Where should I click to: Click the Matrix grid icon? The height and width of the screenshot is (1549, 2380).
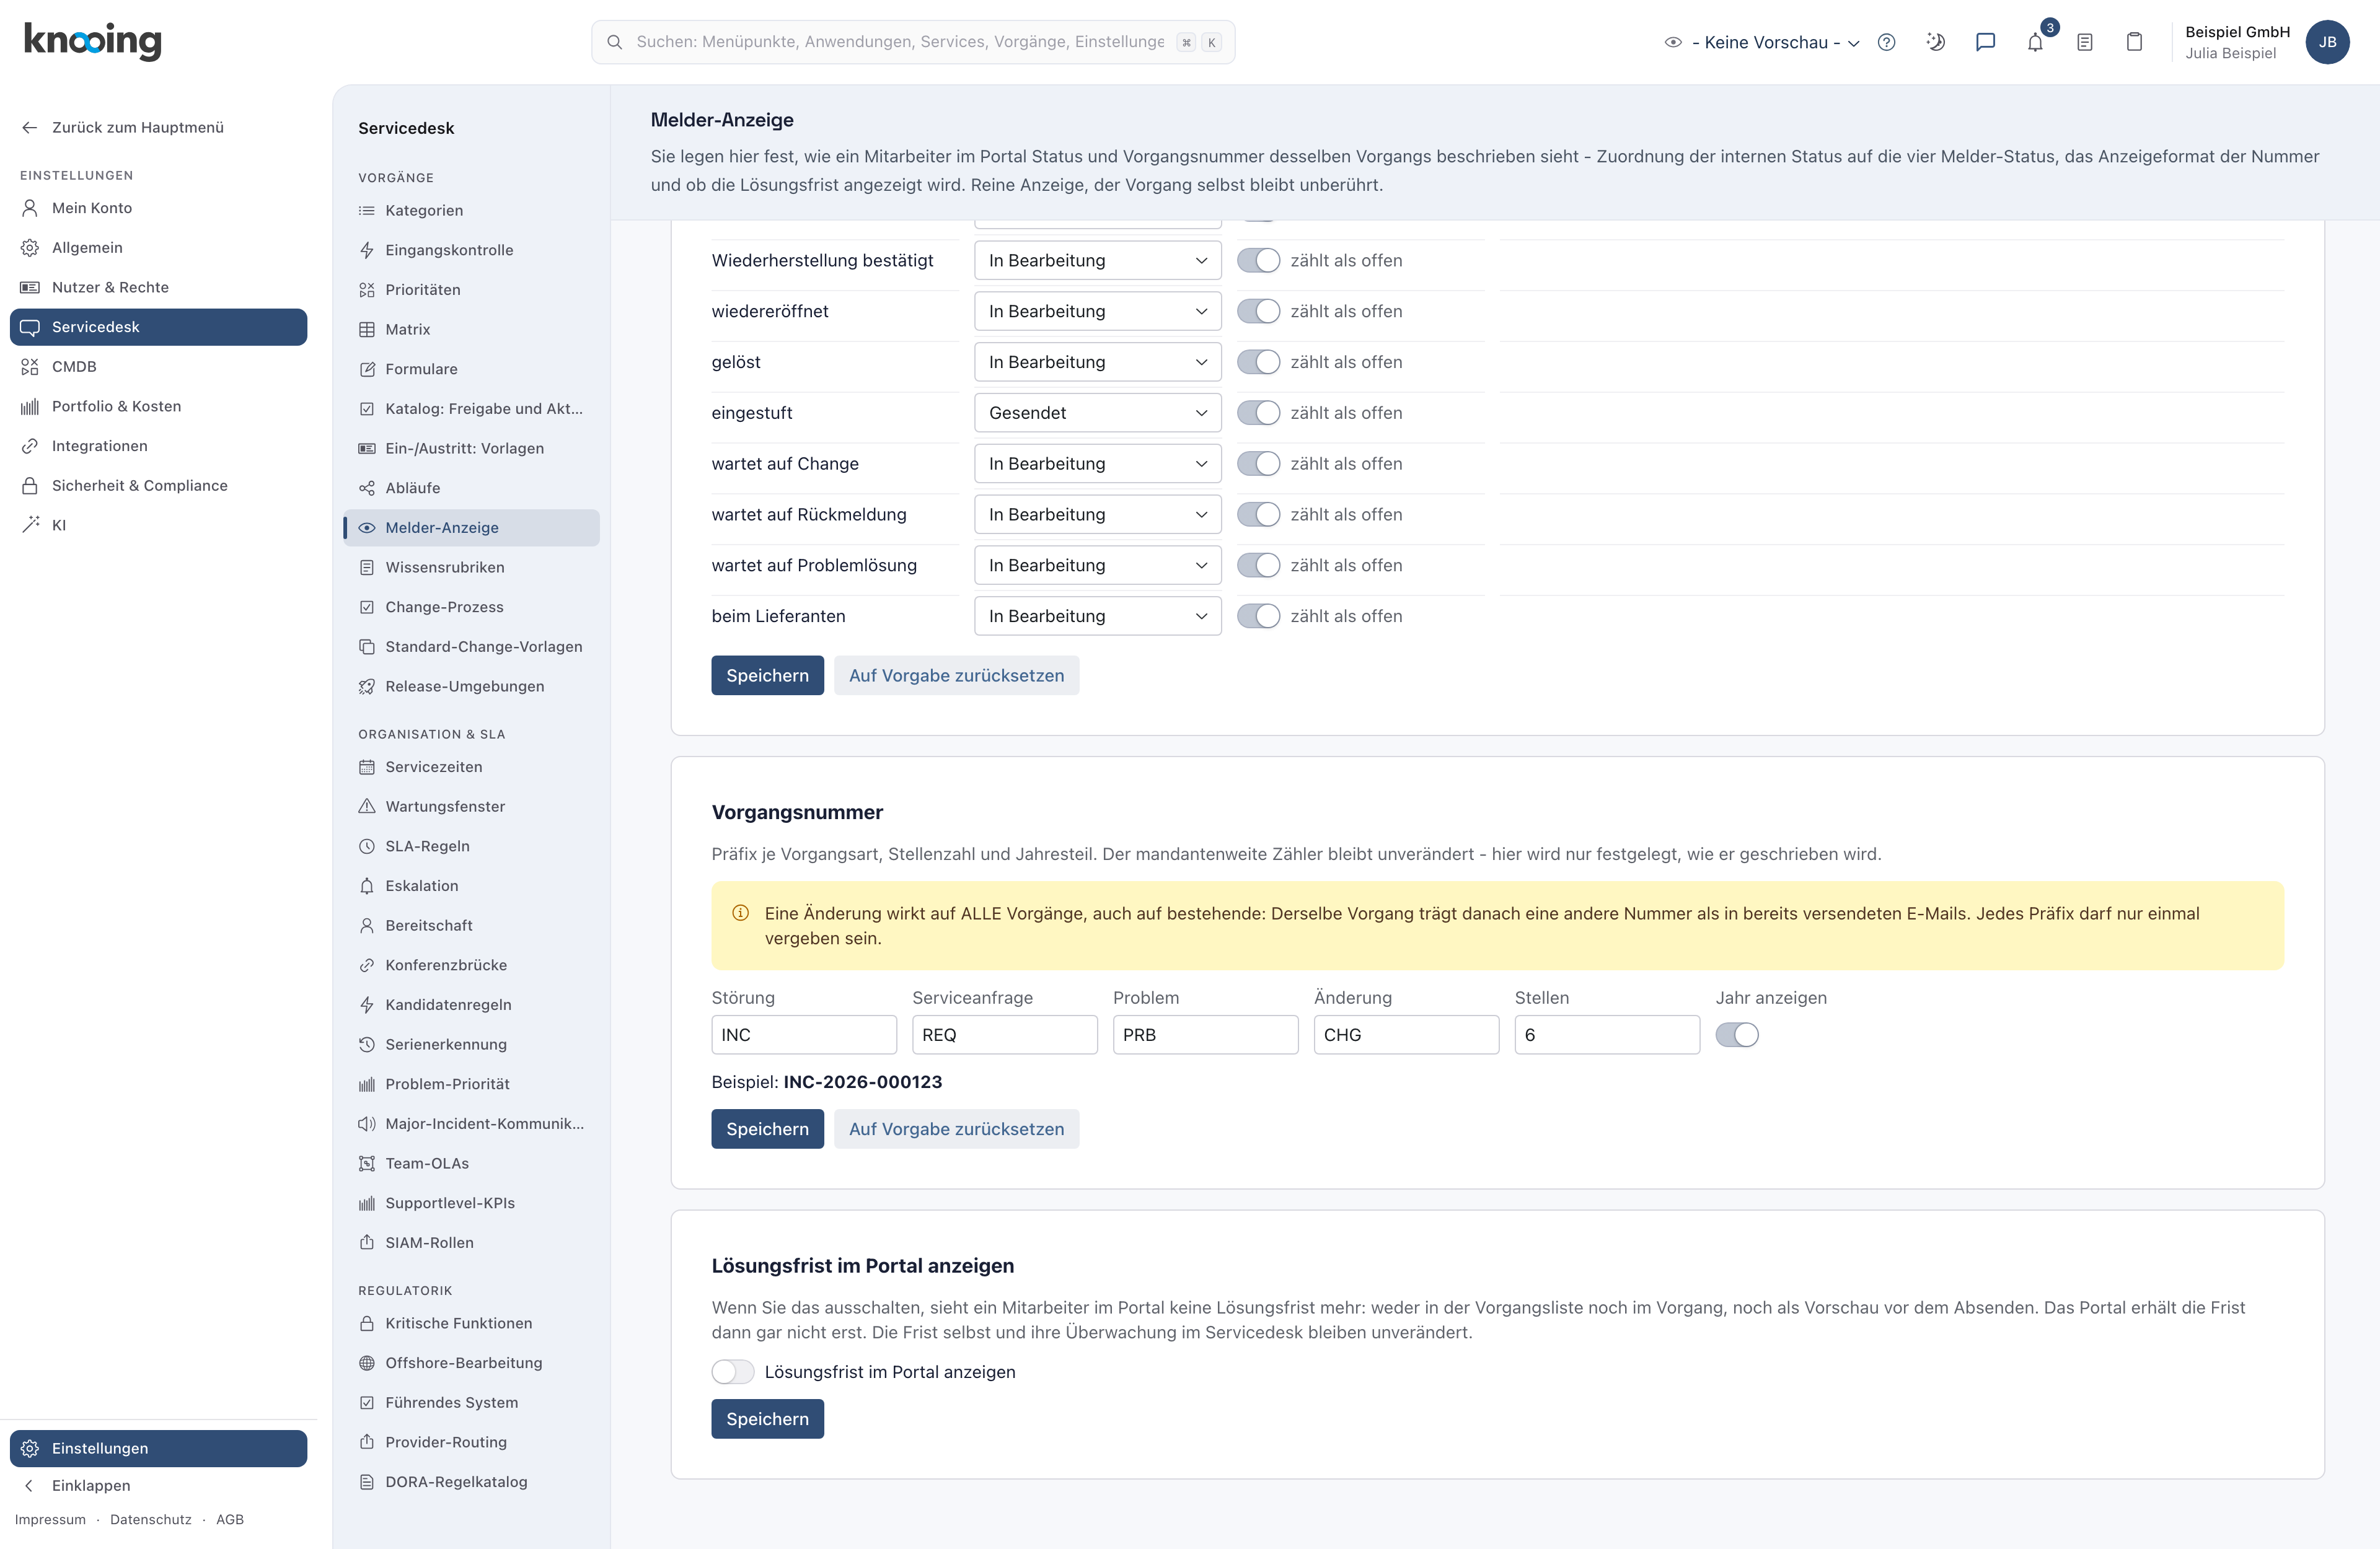click(x=367, y=329)
